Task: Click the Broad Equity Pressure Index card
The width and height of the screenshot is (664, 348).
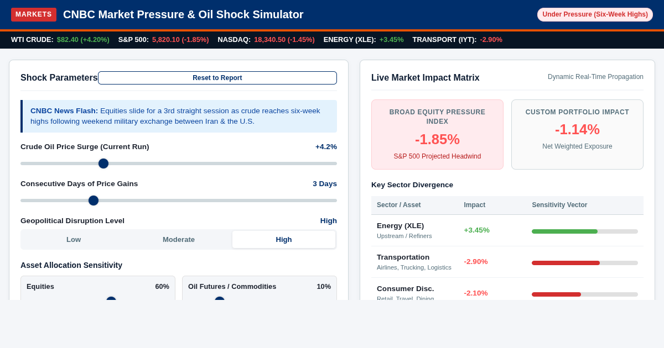Action: (437, 134)
